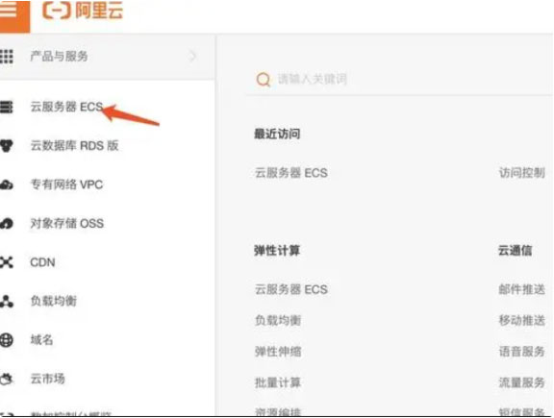The image size is (554, 418).
Task: Click the 负载均衡 icon in sidebar
Action: tap(7, 301)
